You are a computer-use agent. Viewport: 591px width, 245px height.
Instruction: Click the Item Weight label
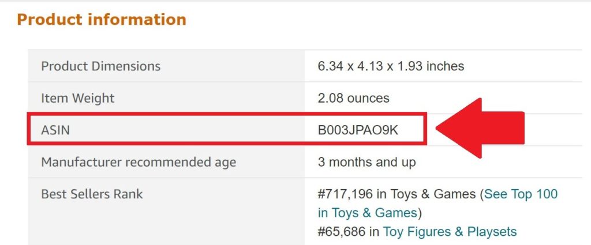tap(78, 98)
